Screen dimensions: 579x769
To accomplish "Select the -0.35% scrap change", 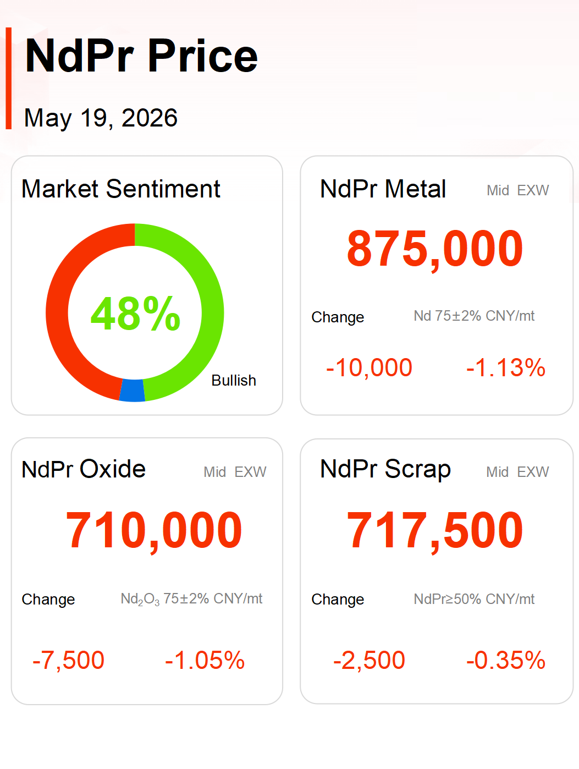I will click(506, 660).
